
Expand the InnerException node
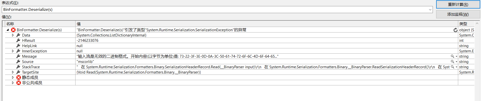click(x=13, y=51)
